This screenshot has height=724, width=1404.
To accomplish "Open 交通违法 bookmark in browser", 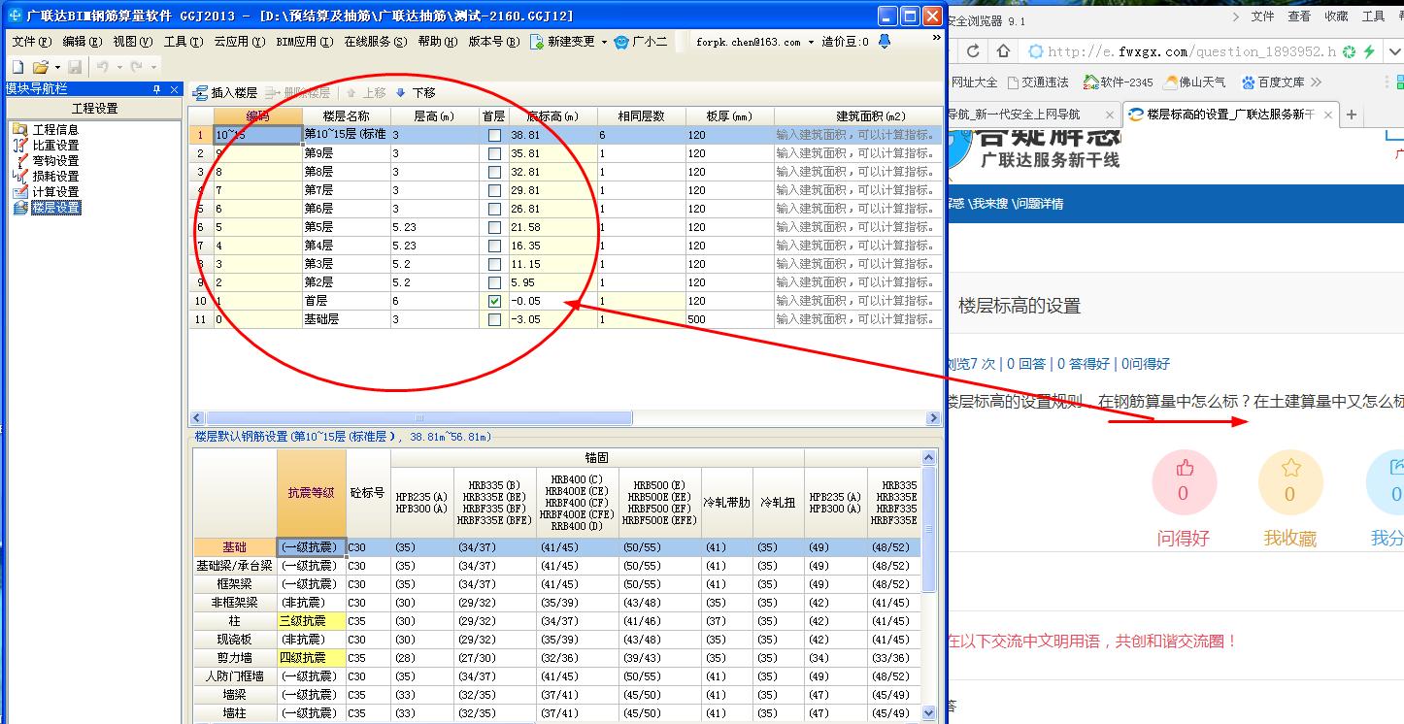I will (1038, 82).
